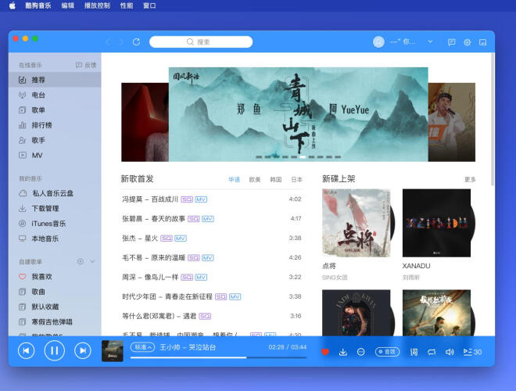The width and height of the screenshot is (516, 391).
Task: Open the XANADU album cover
Action: [x=436, y=223]
